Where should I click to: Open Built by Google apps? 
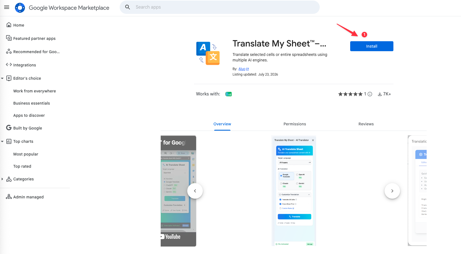pyautogui.click(x=28, y=128)
